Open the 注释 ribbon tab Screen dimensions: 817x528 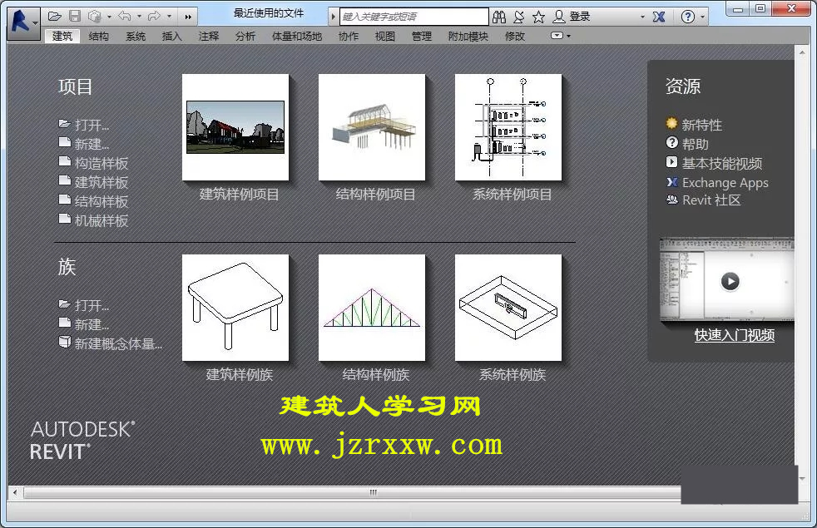(209, 36)
